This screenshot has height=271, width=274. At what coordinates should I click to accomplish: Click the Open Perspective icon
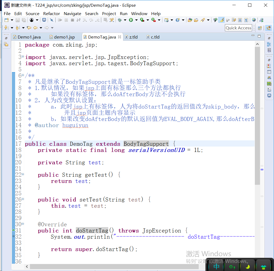(x=260, y=28)
